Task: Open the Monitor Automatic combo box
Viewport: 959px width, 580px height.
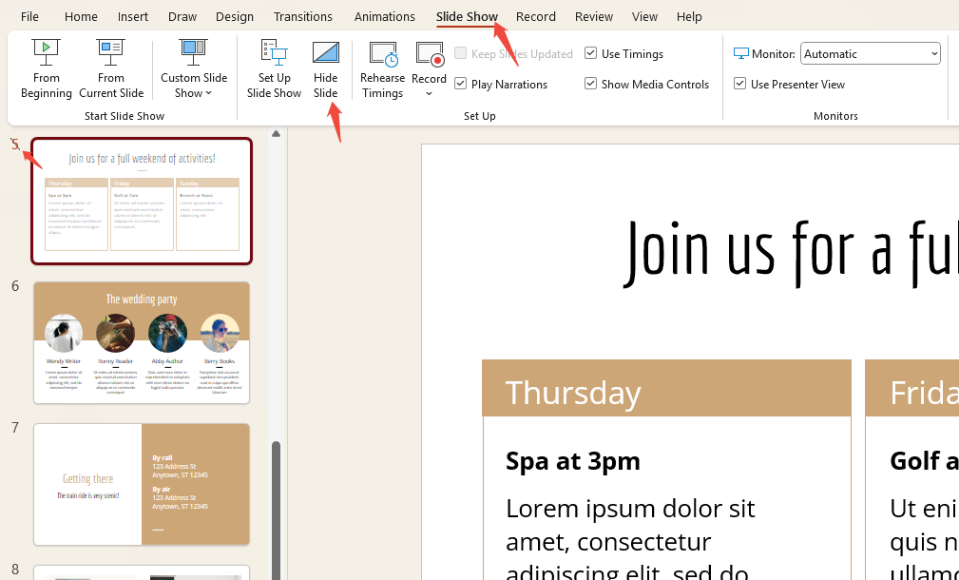Action: coord(870,54)
